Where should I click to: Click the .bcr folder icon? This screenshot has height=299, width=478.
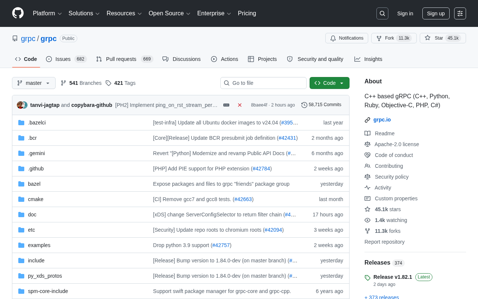pyautogui.click(x=21, y=138)
